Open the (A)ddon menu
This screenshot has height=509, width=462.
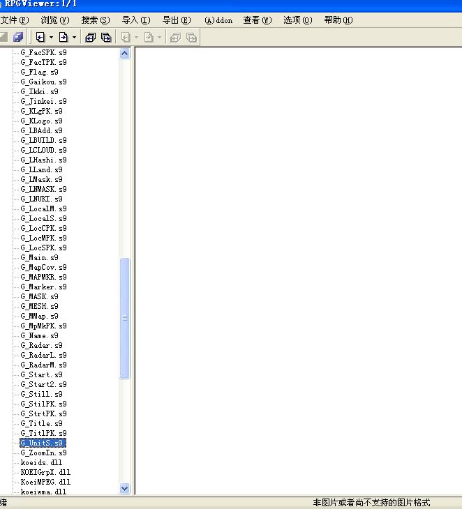pos(218,20)
